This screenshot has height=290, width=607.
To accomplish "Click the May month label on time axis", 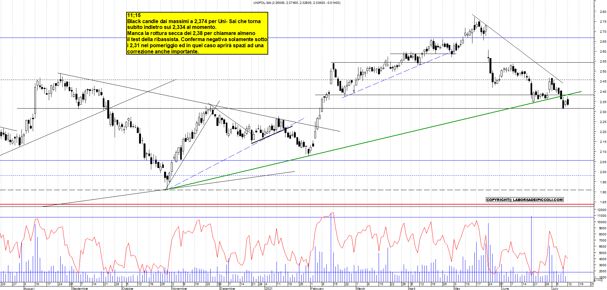I will (457, 288).
